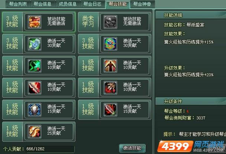226x154 pixels.
Task: Select the blue shield skill icon
Action: (35, 110)
